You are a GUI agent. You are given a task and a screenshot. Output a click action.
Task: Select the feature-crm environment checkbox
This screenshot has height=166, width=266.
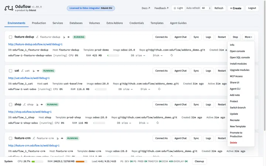[x=10, y=138]
